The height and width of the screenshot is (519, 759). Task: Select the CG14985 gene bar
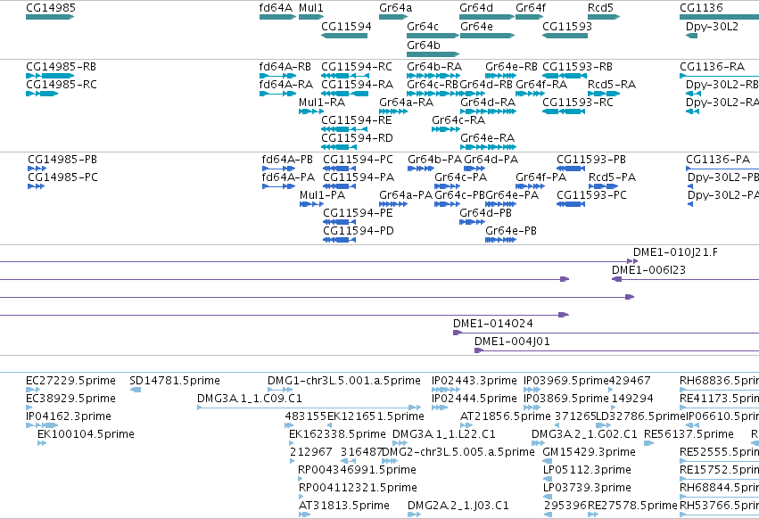tap(50, 17)
